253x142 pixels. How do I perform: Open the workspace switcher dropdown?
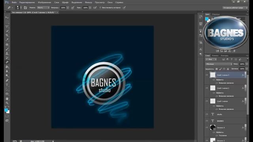[x=235, y=7]
